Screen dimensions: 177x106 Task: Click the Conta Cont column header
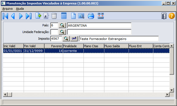pyautogui.click(x=161, y=46)
